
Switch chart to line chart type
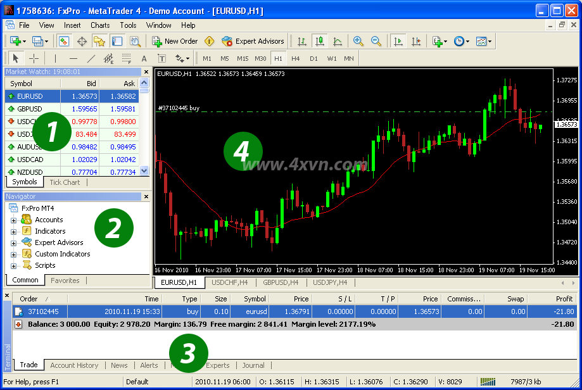338,41
